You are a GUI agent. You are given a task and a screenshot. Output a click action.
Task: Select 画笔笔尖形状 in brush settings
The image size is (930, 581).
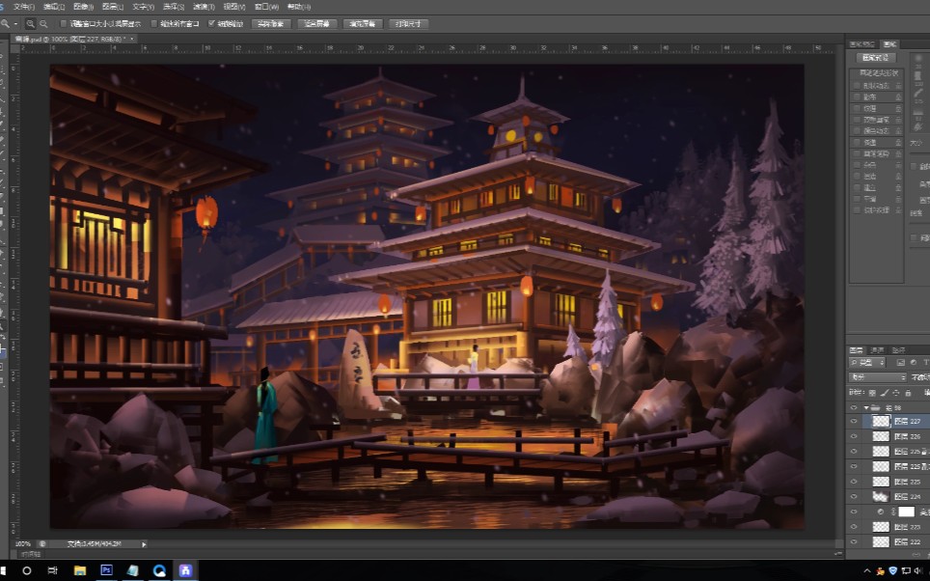[877, 73]
